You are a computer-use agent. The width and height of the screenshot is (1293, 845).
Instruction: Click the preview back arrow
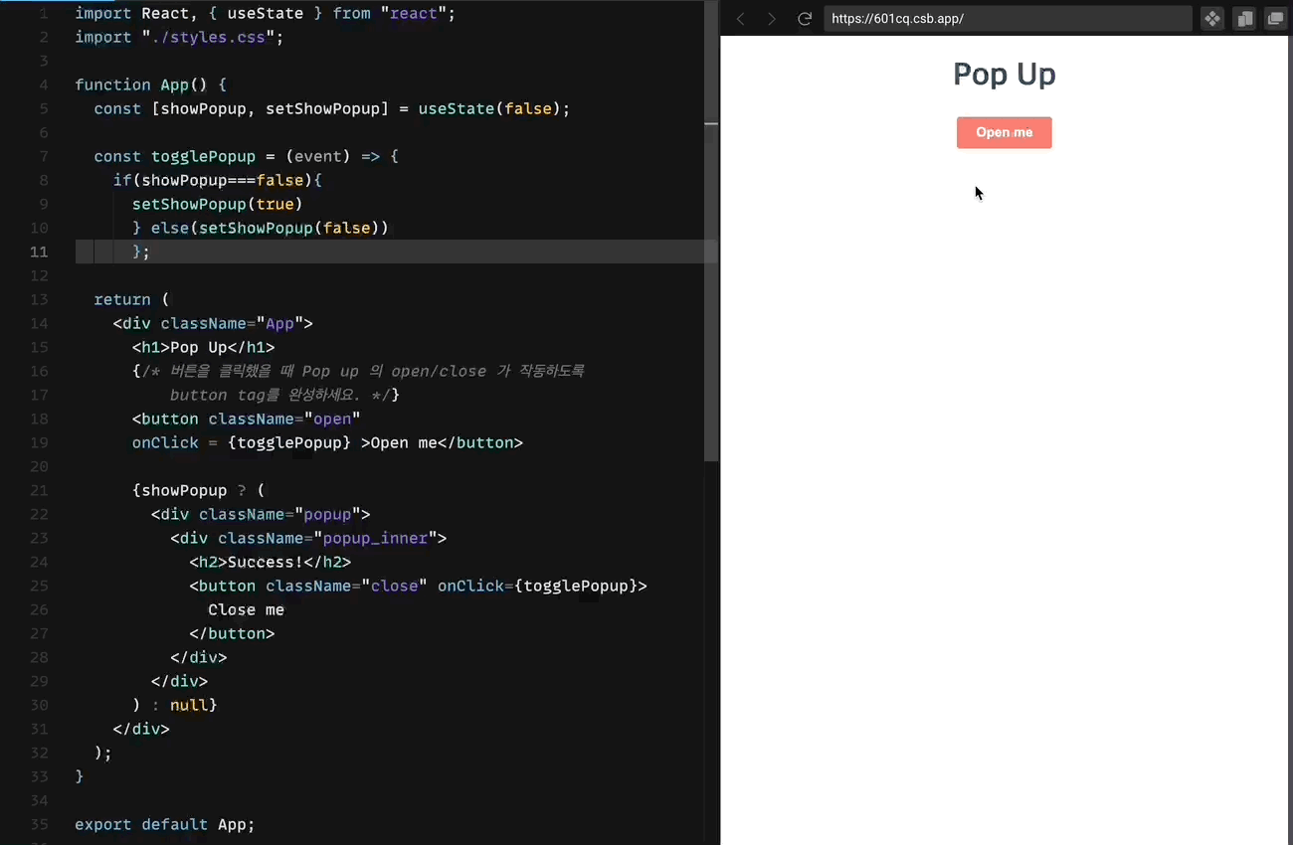[740, 19]
